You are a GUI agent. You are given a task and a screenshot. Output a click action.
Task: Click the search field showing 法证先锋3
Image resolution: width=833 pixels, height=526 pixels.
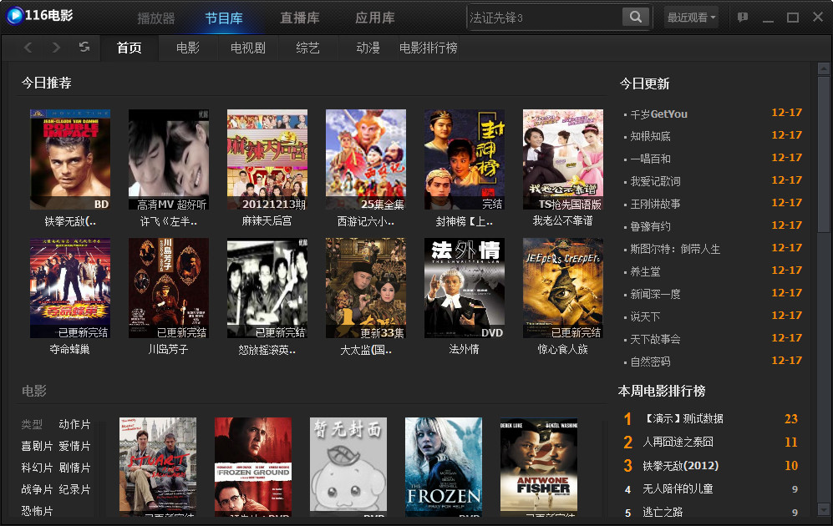(545, 18)
